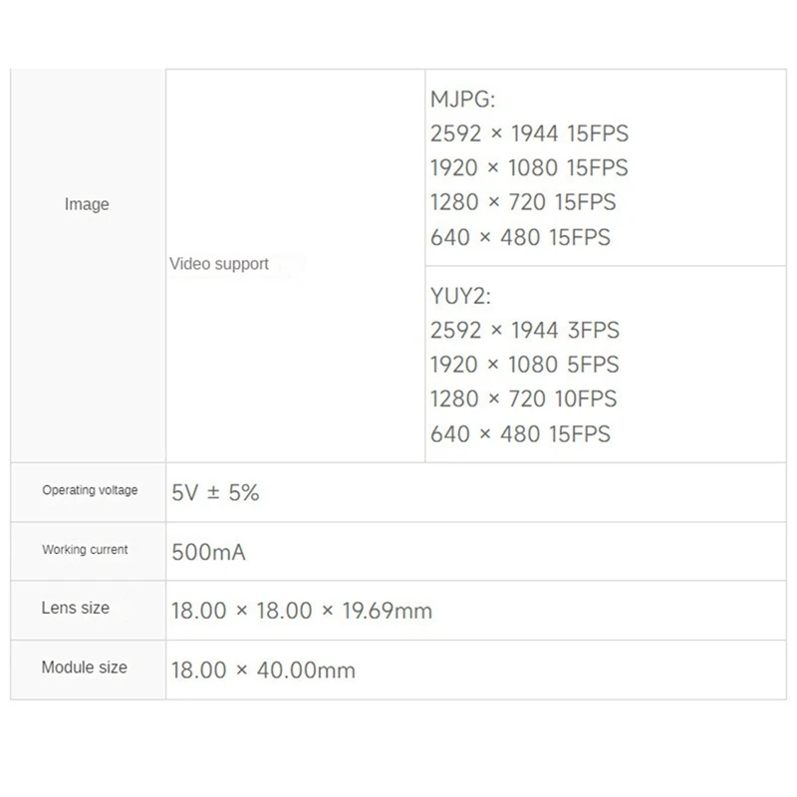Click the "MJPG:" heading
797x797 pixels.
[463, 99]
